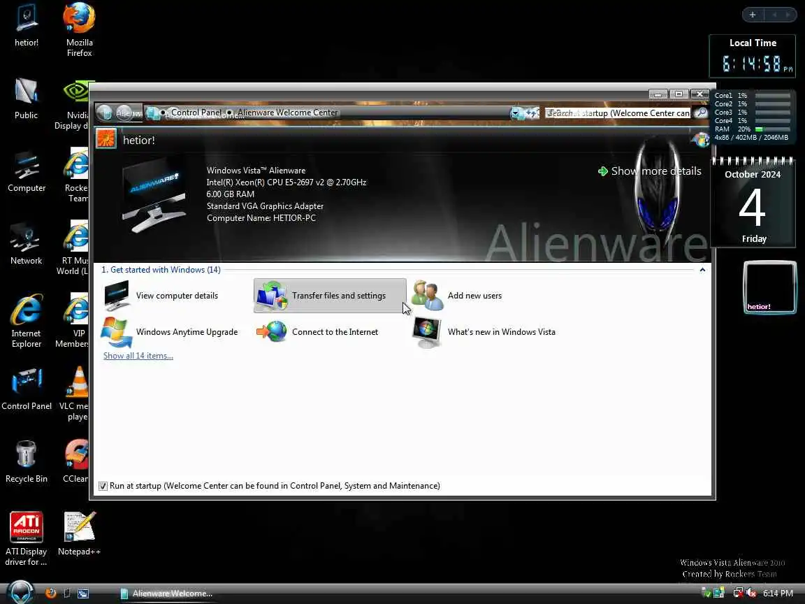
Task: Launch Notepad++ from the desktop
Action: click(x=79, y=533)
